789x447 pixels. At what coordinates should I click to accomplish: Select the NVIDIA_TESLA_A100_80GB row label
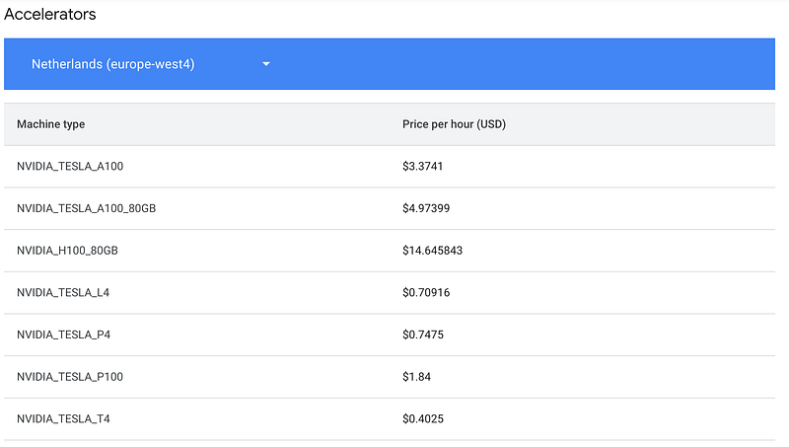(86, 208)
